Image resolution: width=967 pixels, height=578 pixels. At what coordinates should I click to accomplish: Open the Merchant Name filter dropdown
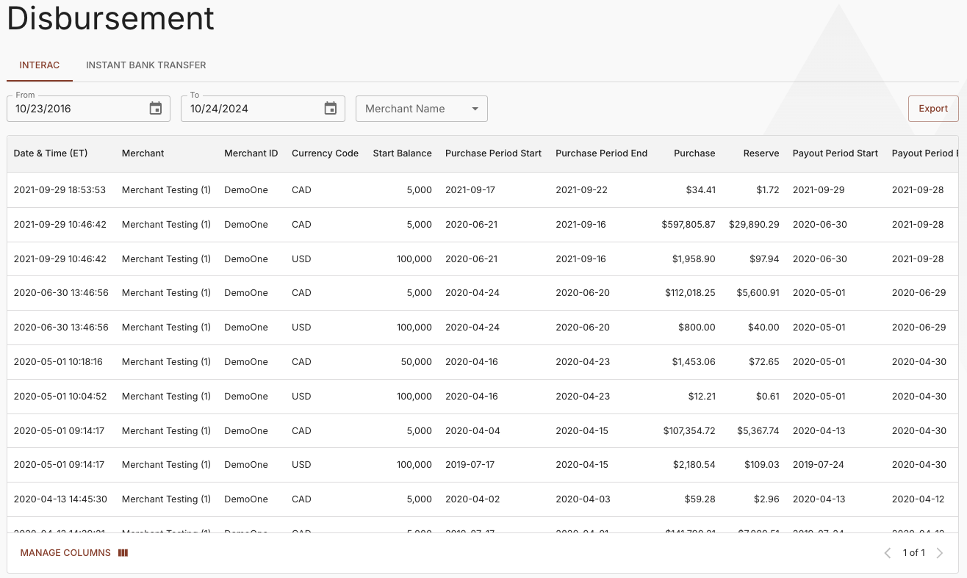(x=422, y=108)
